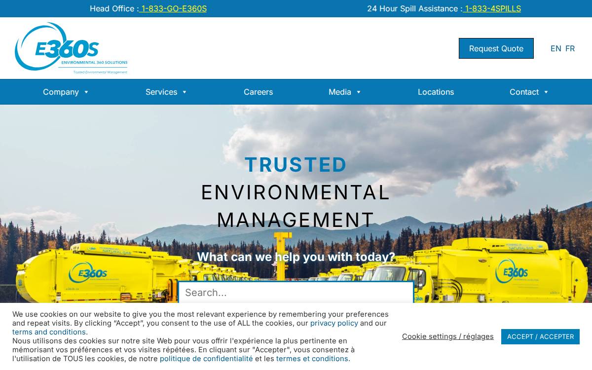This screenshot has width=592, height=370.
Task: Click the '24 Hour Spill Assistance :' label
Action: coord(415,8)
